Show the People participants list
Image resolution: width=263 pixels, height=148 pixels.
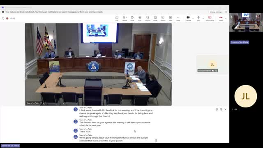tap(125, 18)
